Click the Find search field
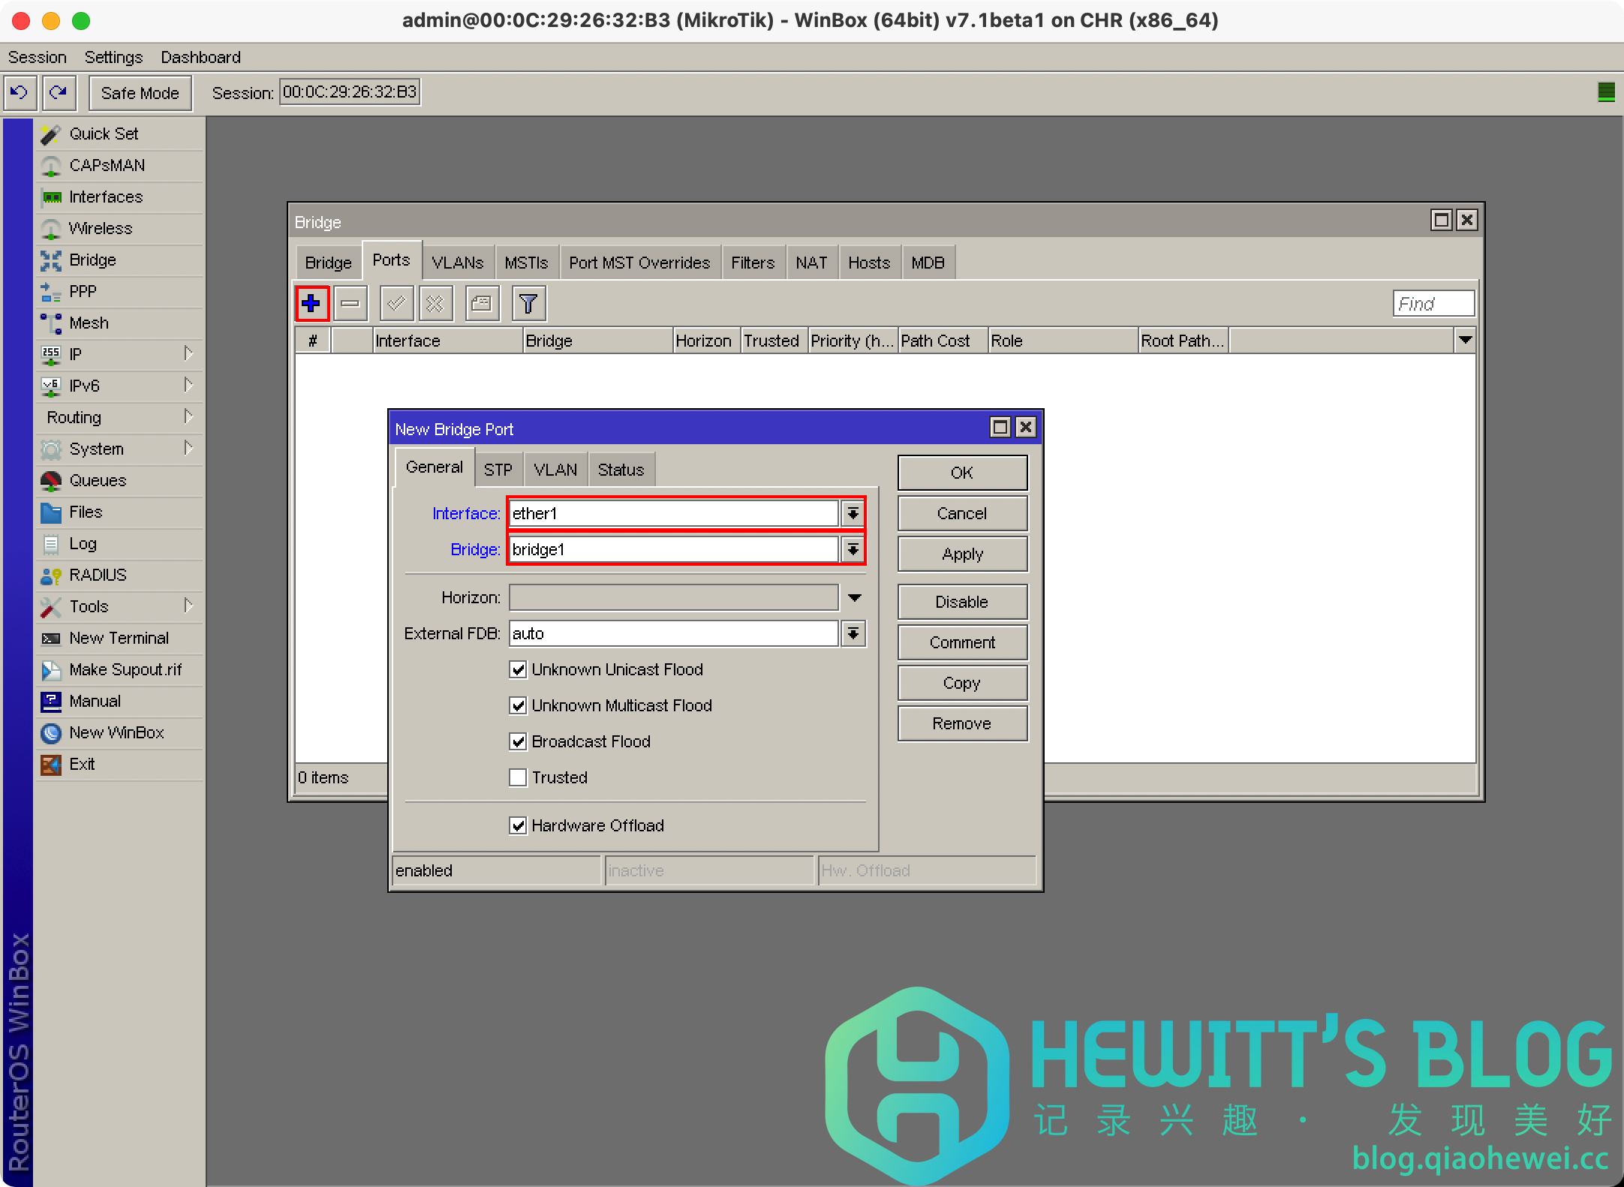Viewport: 1624px width, 1187px height. (x=1433, y=304)
